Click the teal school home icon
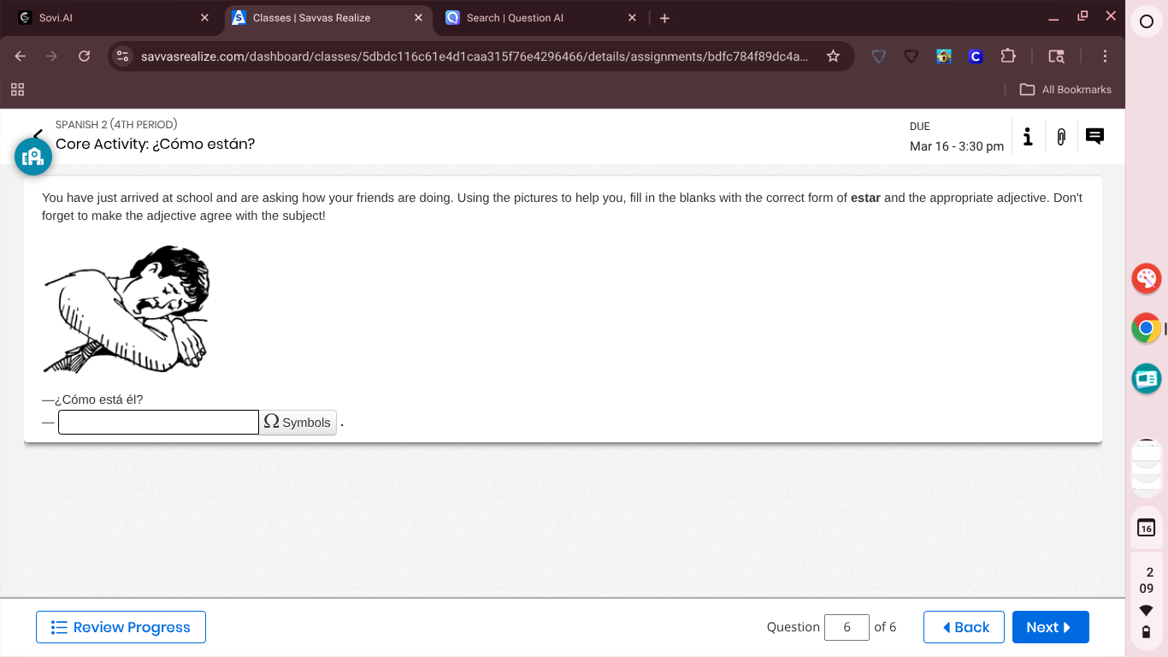 (33, 157)
